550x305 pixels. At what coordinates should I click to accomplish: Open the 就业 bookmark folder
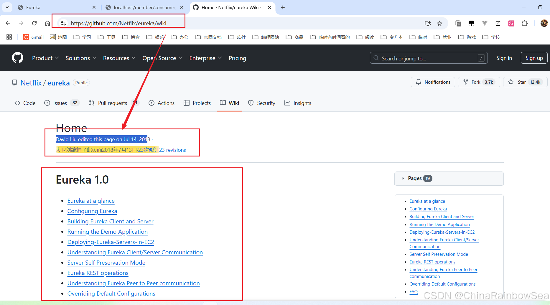(x=442, y=37)
